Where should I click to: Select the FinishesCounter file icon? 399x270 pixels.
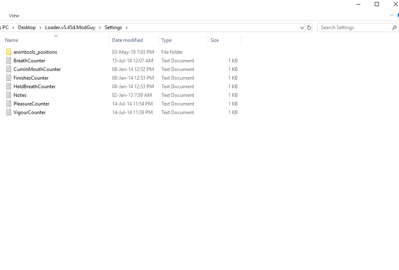9,78
